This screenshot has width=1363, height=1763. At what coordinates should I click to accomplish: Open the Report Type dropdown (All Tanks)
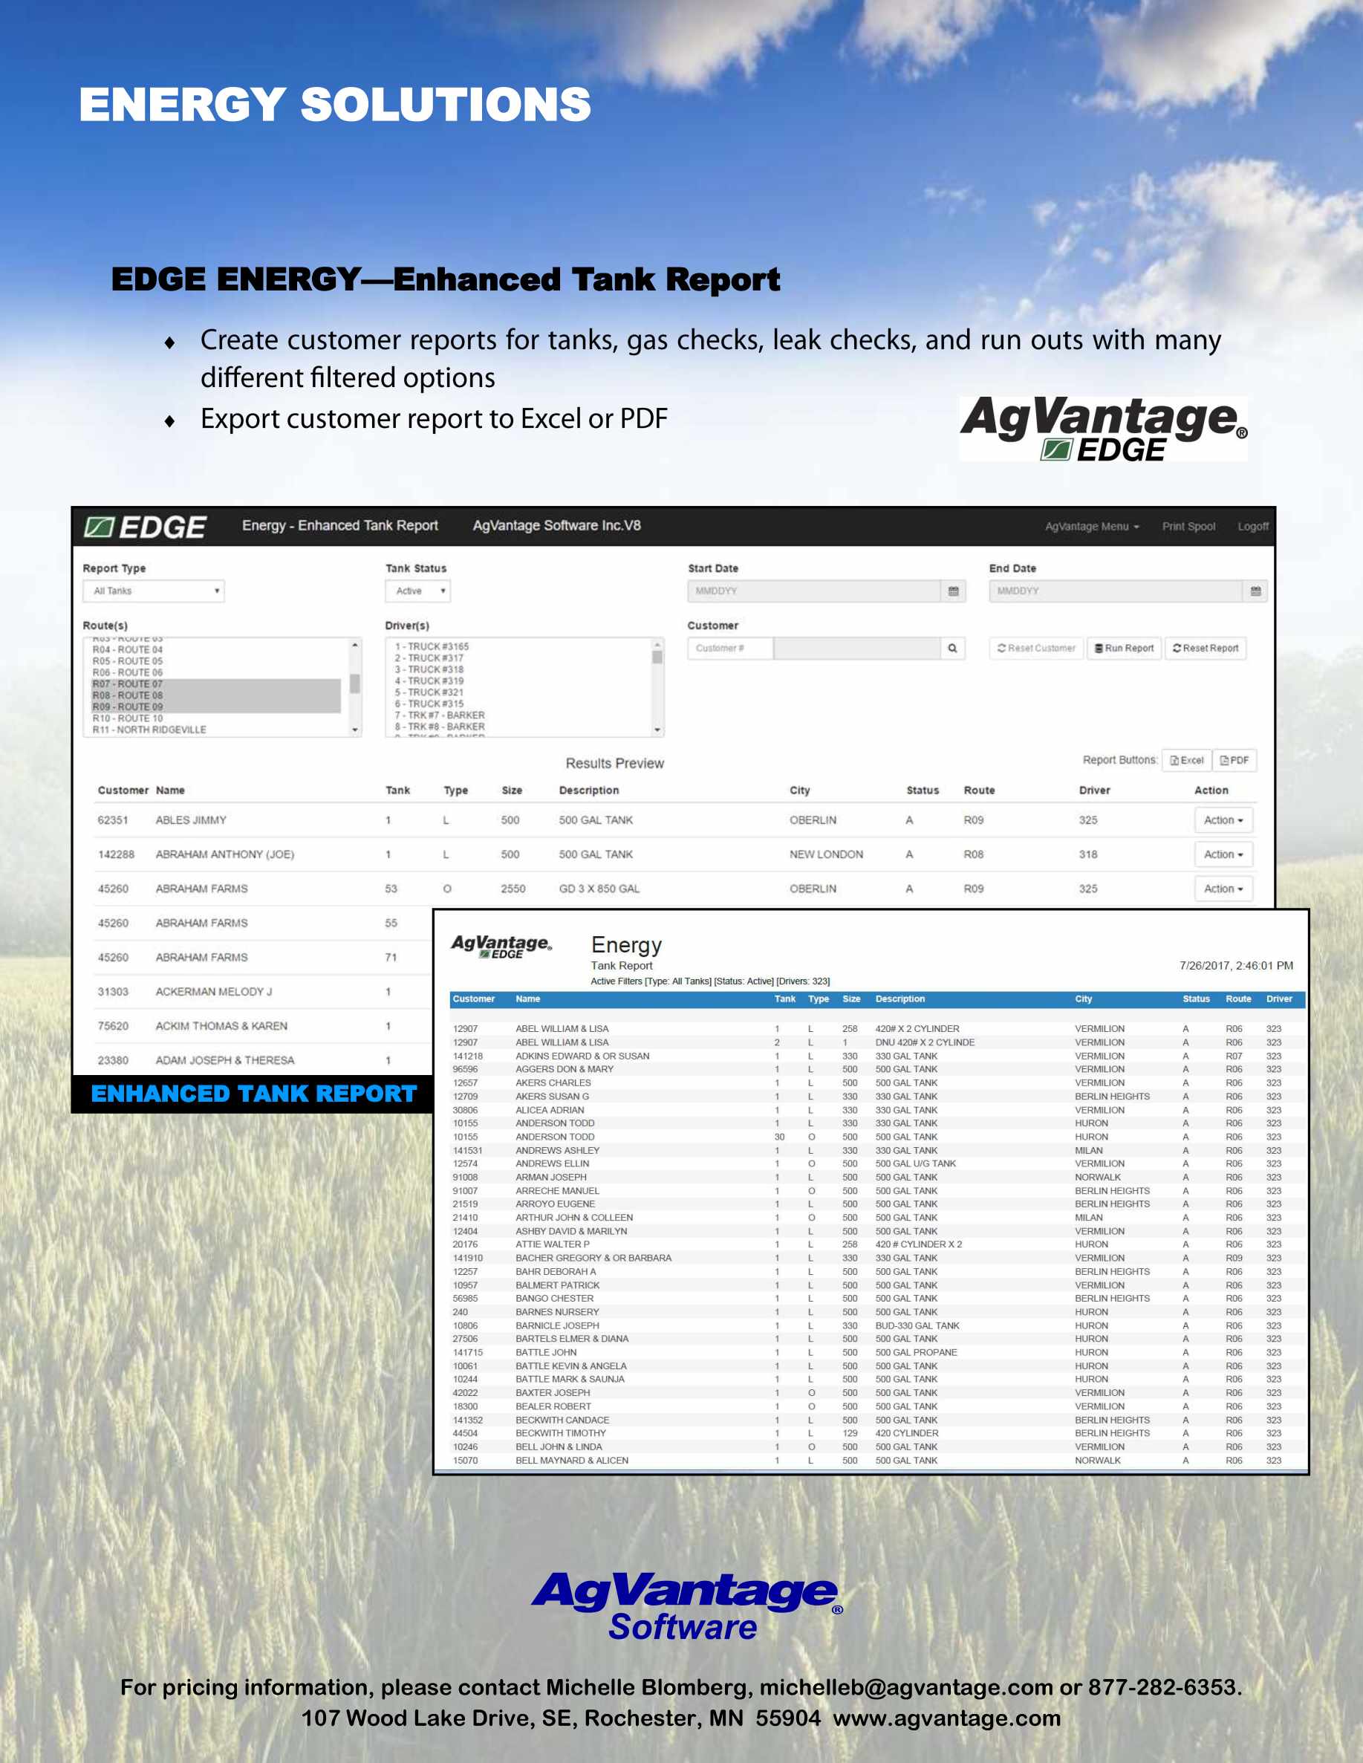point(153,591)
